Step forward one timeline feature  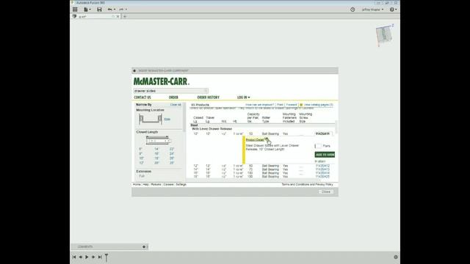(x=93, y=257)
